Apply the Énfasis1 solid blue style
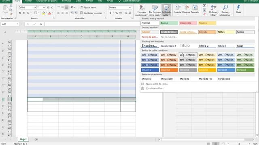Image resolution: width=259 pixels, height=145 pixels. pyautogui.click(x=150, y=70)
